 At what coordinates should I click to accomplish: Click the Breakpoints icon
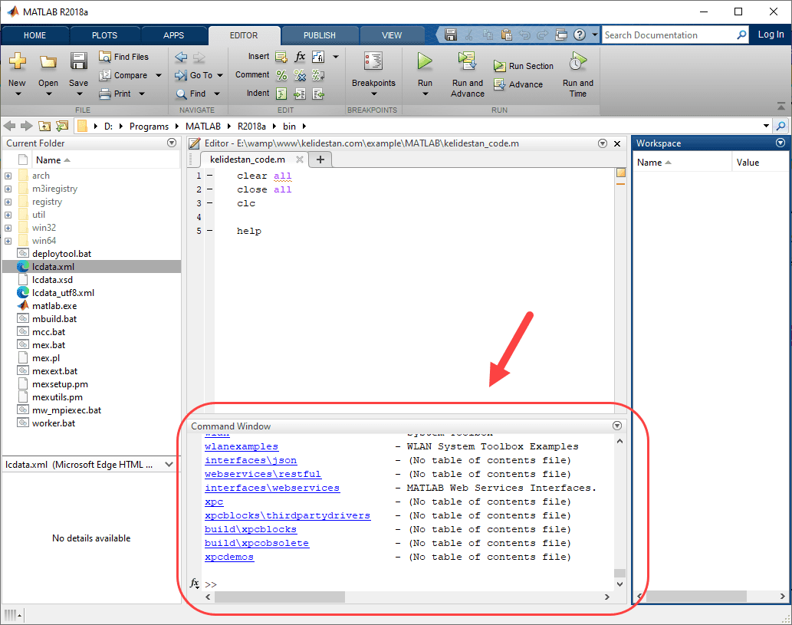373,61
